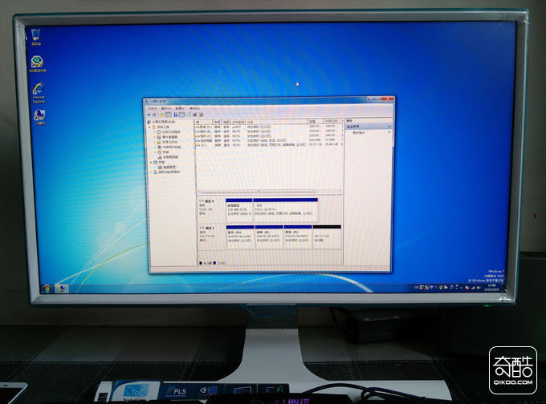Open the File (F) menu

pos(153,108)
